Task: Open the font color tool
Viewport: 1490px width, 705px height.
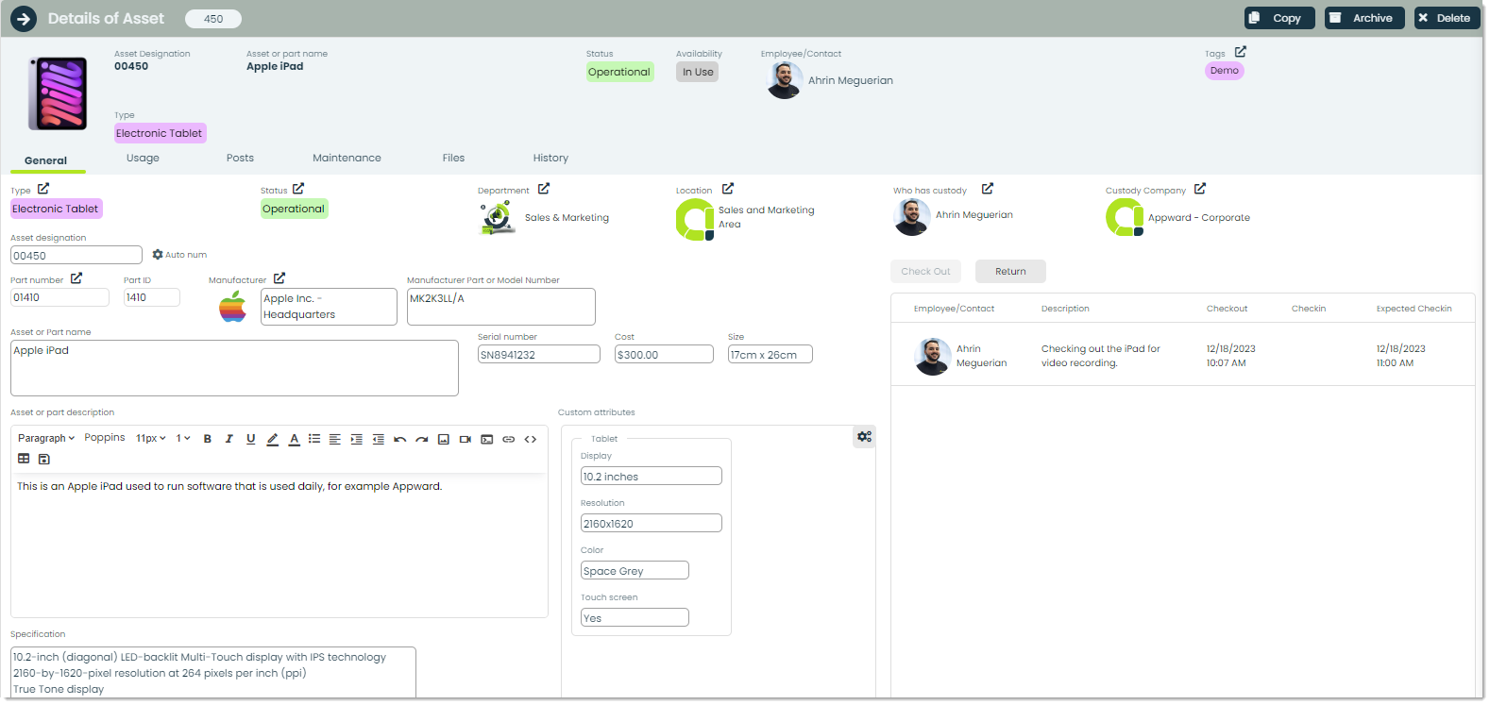Action: click(294, 439)
